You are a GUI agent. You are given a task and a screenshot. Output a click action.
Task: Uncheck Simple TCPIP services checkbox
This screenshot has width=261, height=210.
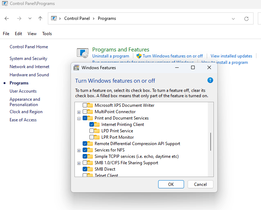[85, 156]
